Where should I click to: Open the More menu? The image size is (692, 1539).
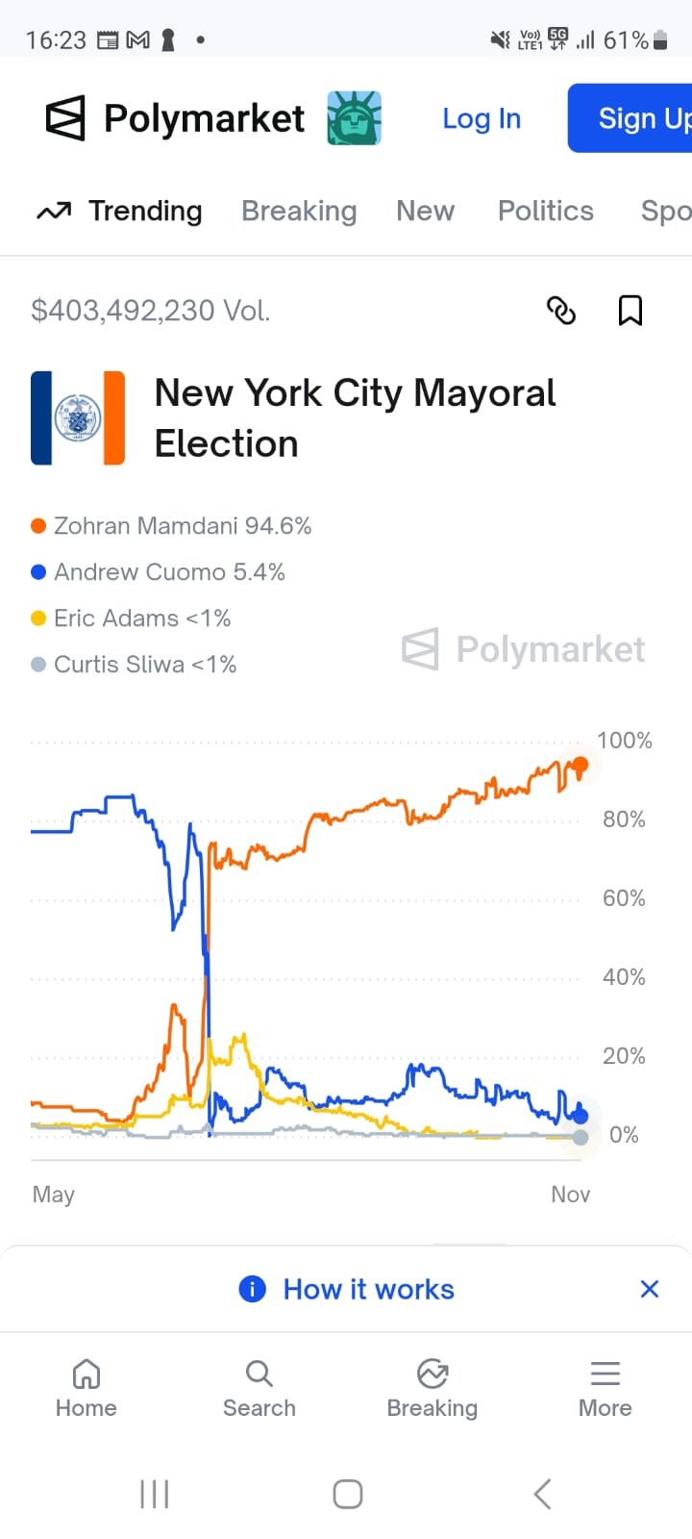[x=605, y=1388]
